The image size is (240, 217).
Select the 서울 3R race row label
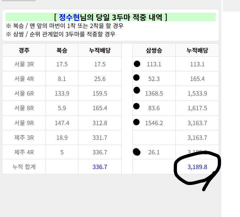coord(24,64)
